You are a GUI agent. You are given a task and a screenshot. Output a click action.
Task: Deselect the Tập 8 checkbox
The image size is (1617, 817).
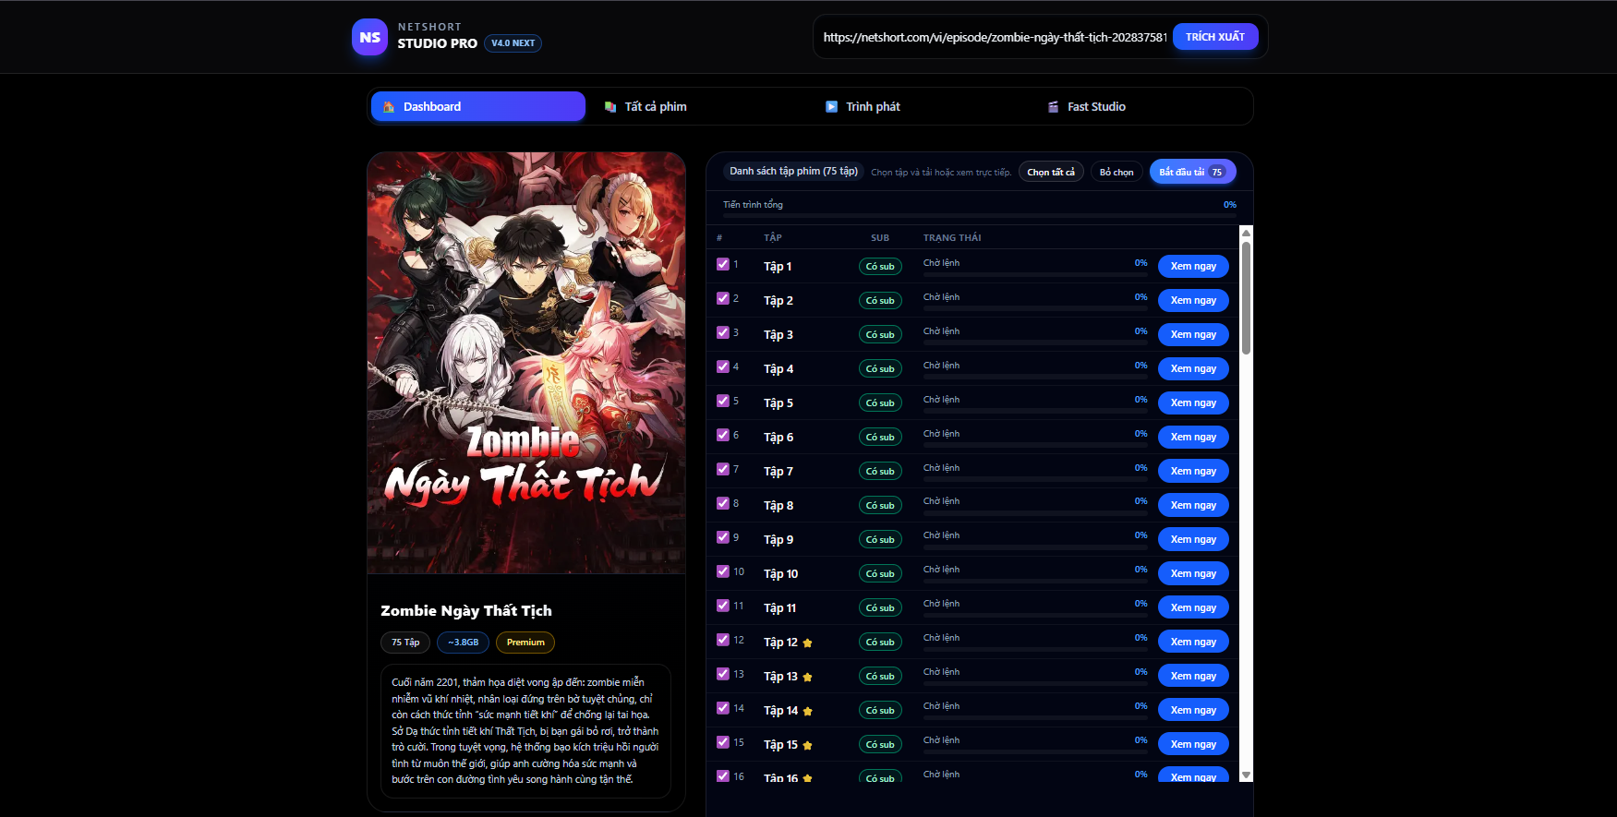pyautogui.click(x=723, y=503)
